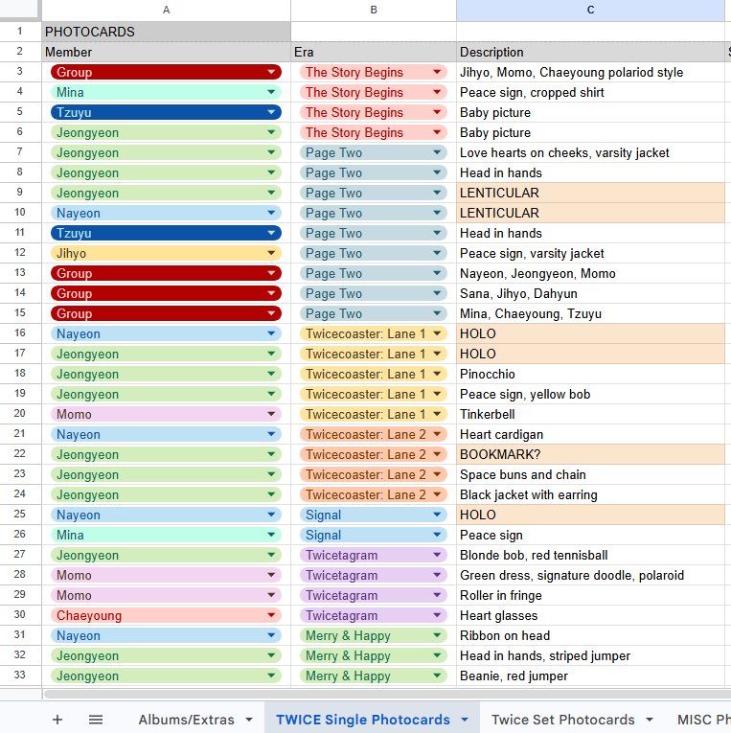731x733 pixels.
Task: Select cell 'Beanie, red jumper'
Action: click(590, 676)
